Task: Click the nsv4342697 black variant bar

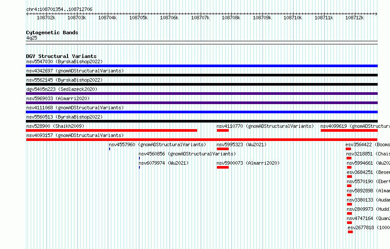Action: tap(202, 75)
